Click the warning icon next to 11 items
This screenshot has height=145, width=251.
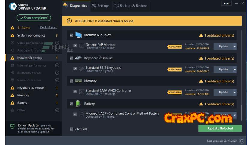pyautogui.click(x=12, y=28)
